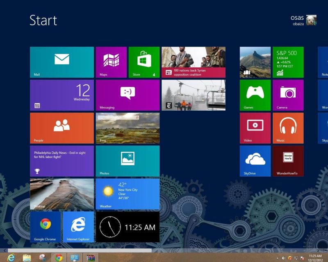
Task: Open the Mail tile
Action: click(61, 62)
